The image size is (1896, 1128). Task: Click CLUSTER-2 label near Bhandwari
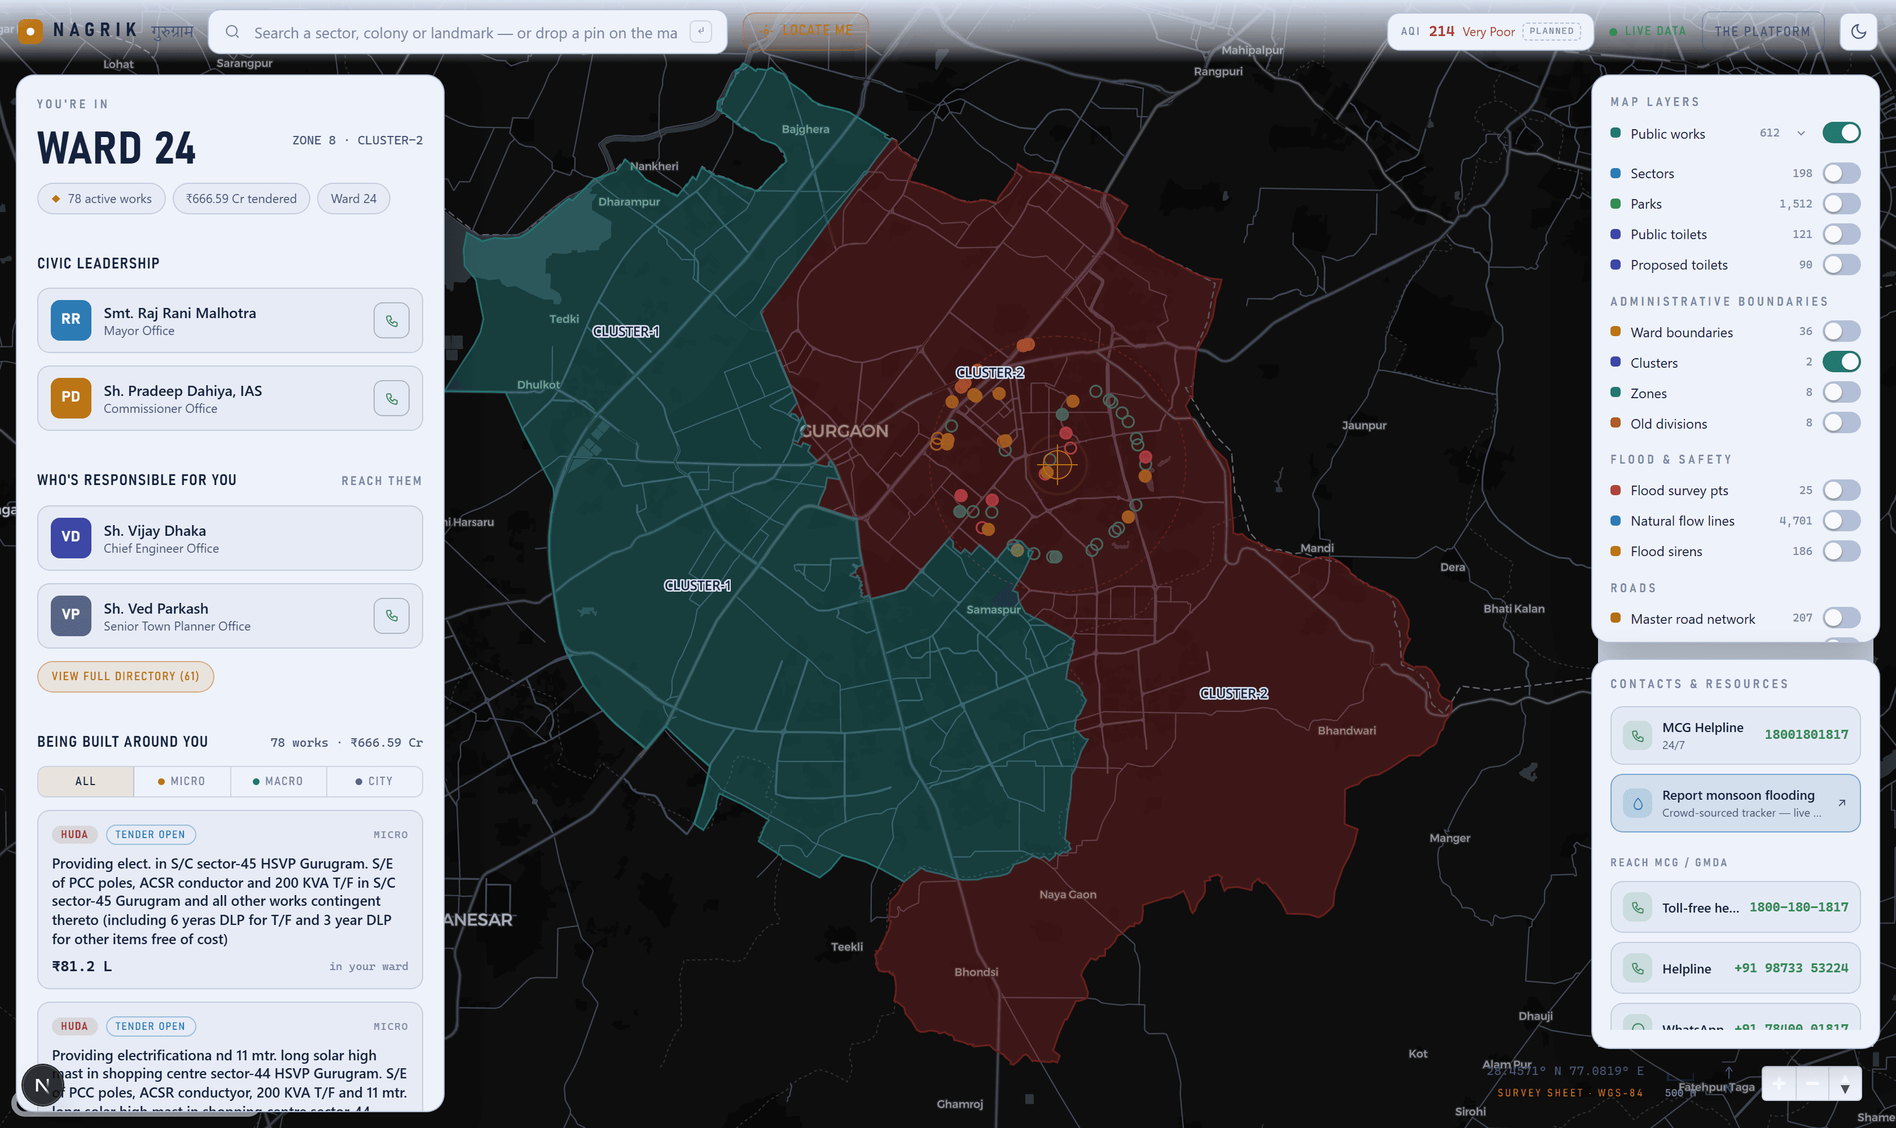click(x=1234, y=693)
